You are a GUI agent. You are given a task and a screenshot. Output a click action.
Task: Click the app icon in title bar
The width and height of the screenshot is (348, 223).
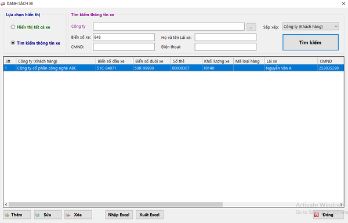point(3,3)
